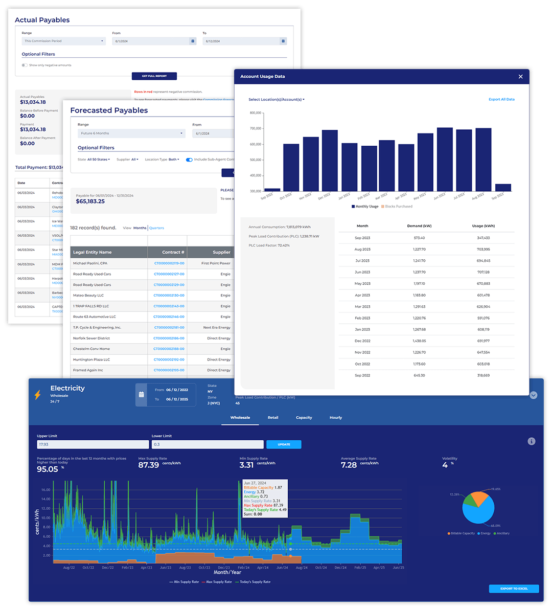Disable the Include Sub-Agent toggle

pyautogui.click(x=189, y=160)
